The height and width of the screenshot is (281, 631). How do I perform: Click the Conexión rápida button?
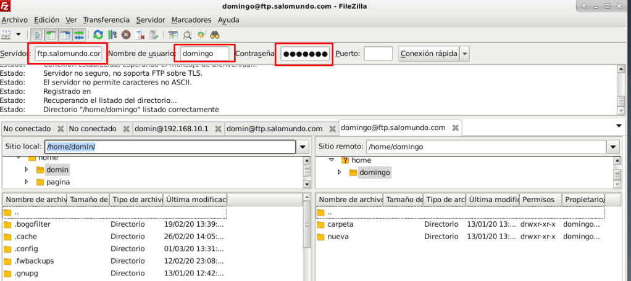428,54
